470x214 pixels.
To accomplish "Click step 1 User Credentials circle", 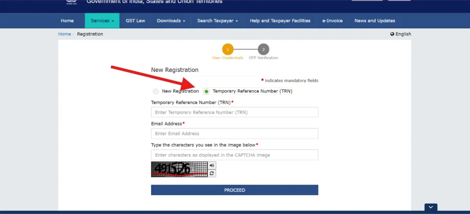I will (228, 49).
